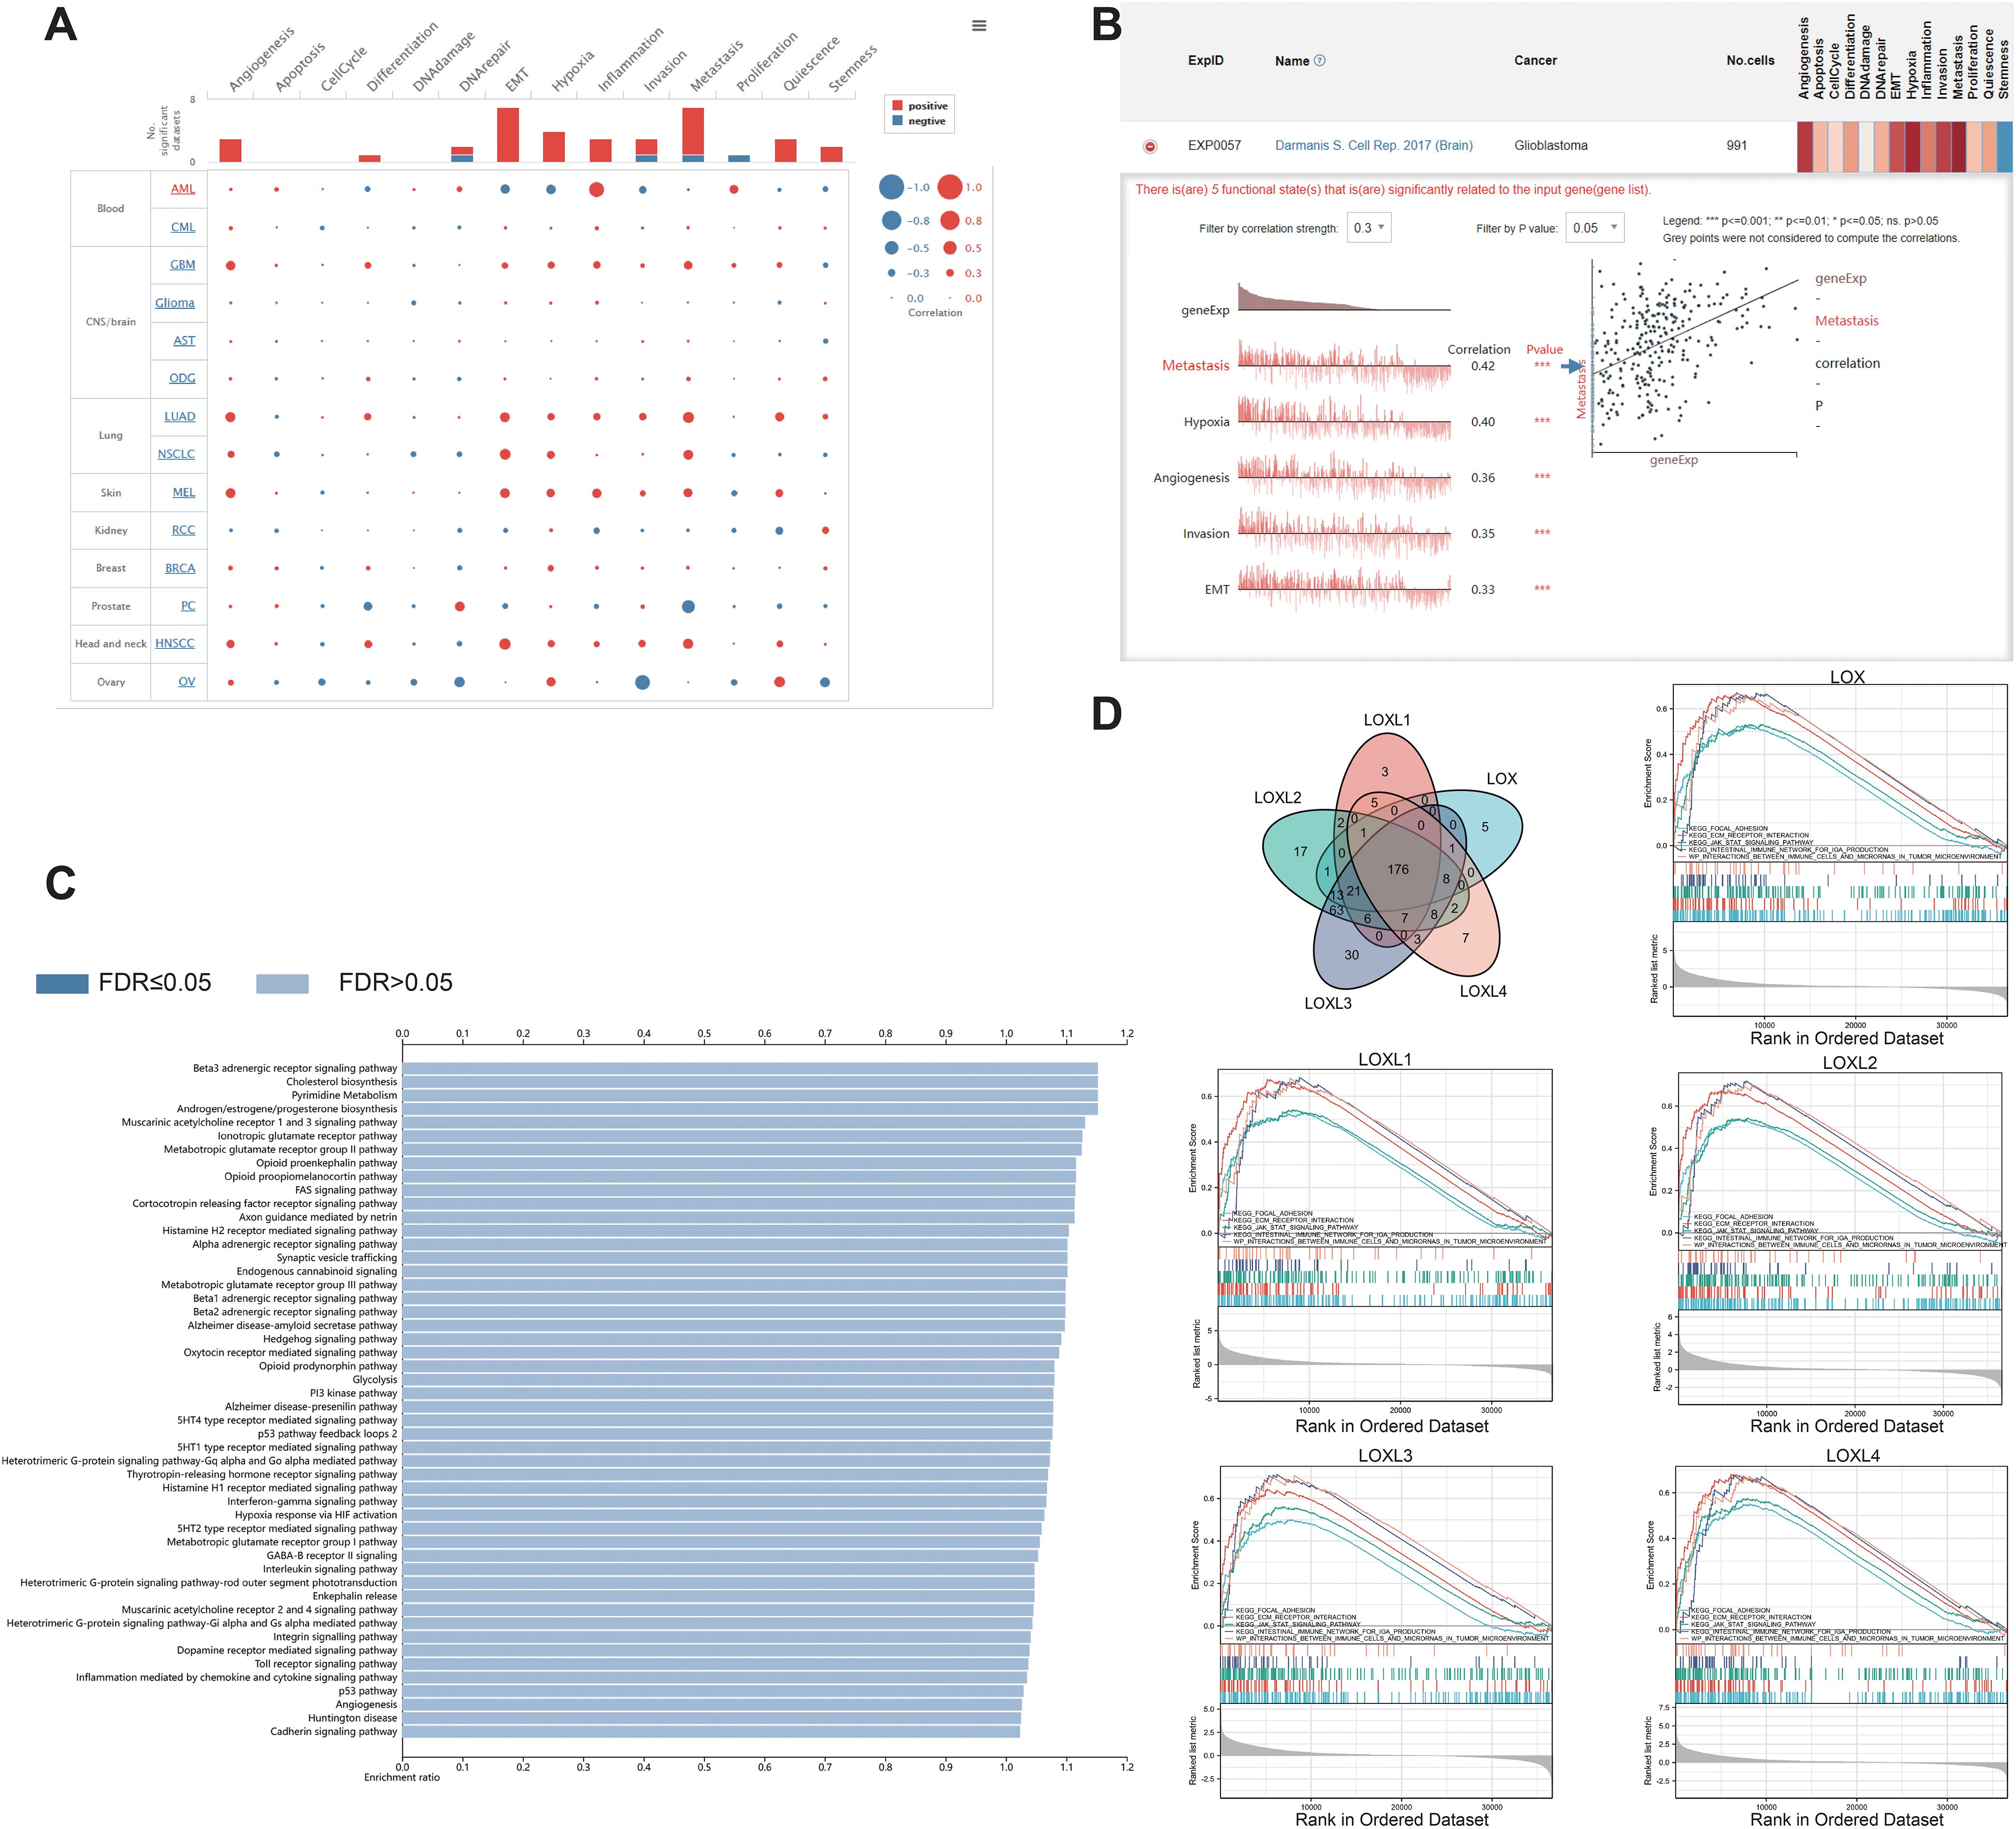Toggle the FDR≤0.05 legend entry
Screen dimensions: 2016x1829
click(124, 982)
